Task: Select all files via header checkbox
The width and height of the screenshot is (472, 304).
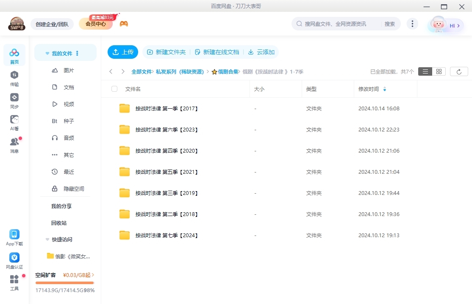Action: [114, 89]
